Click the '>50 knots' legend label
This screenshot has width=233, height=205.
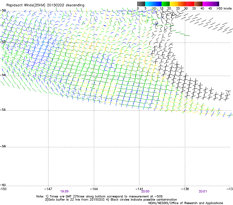tap(224, 9)
